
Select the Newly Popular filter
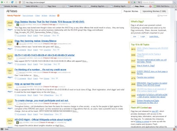tap(14, 16)
